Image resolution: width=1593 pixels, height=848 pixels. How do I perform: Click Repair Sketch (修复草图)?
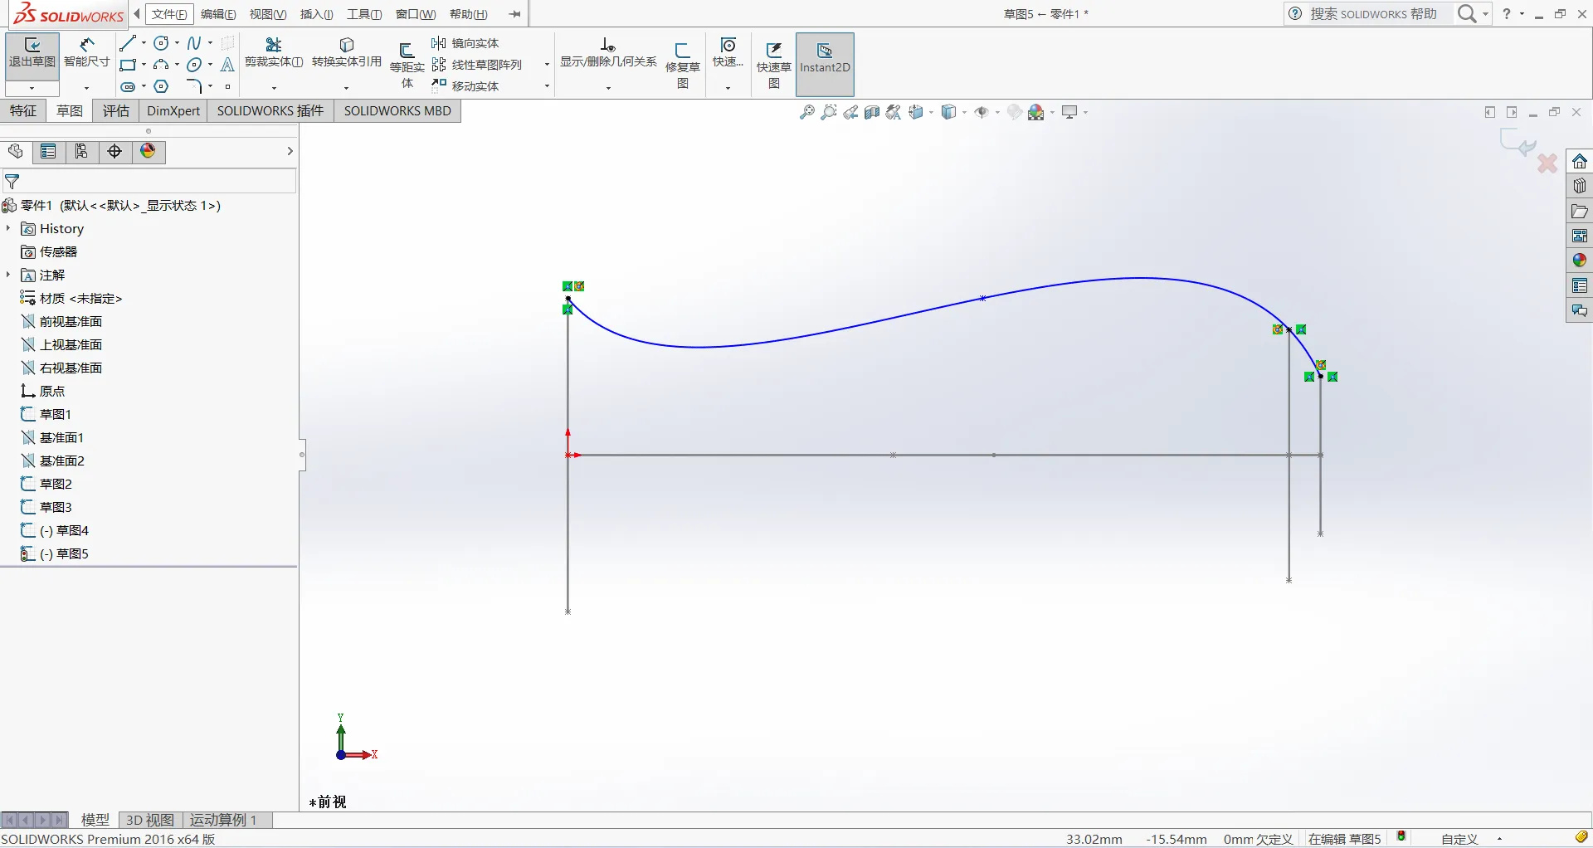point(683,65)
